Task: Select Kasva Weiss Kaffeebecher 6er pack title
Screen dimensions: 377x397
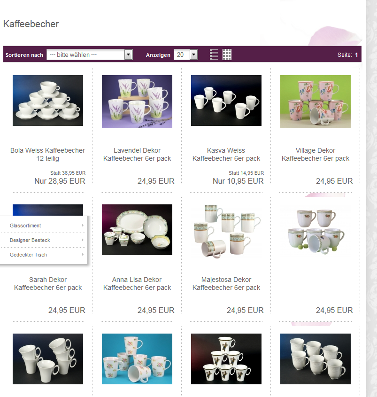Action: (x=226, y=154)
